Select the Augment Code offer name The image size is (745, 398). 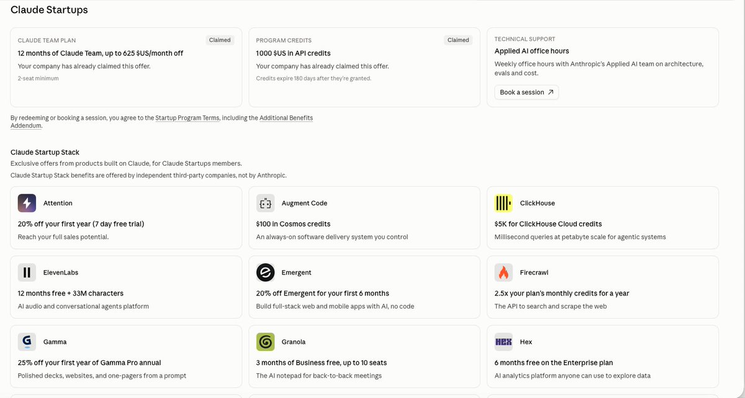coord(304,203)
